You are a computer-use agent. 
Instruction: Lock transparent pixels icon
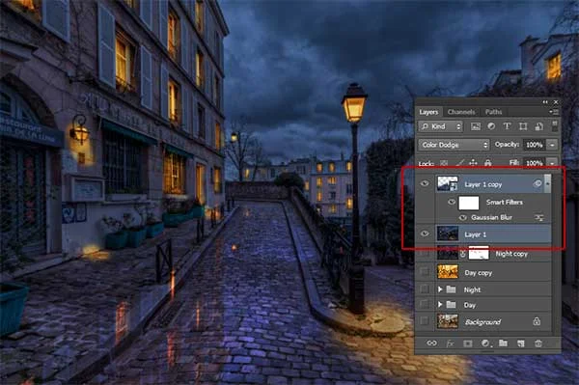(444, 163)
